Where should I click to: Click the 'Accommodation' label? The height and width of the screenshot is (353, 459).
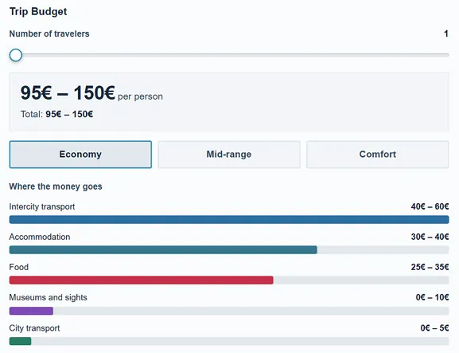[x=40, y=237]
